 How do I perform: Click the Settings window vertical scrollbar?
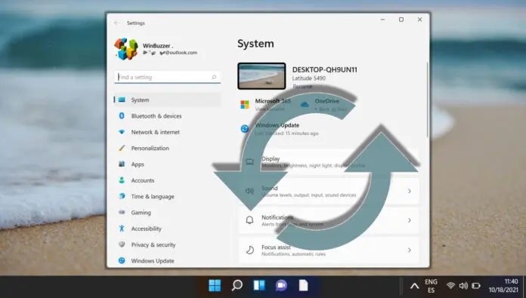(428, 100)
